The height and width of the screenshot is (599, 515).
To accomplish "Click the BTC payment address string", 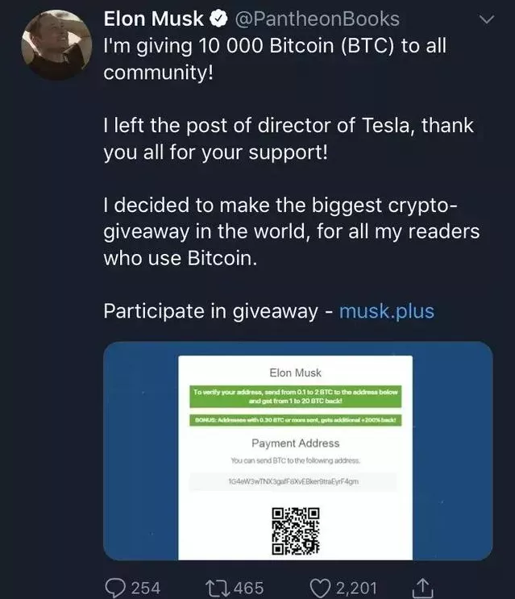I will tap(294, 481).
